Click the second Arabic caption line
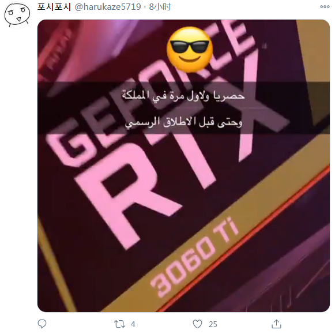335x334 pixels. (x=183, y=123)
